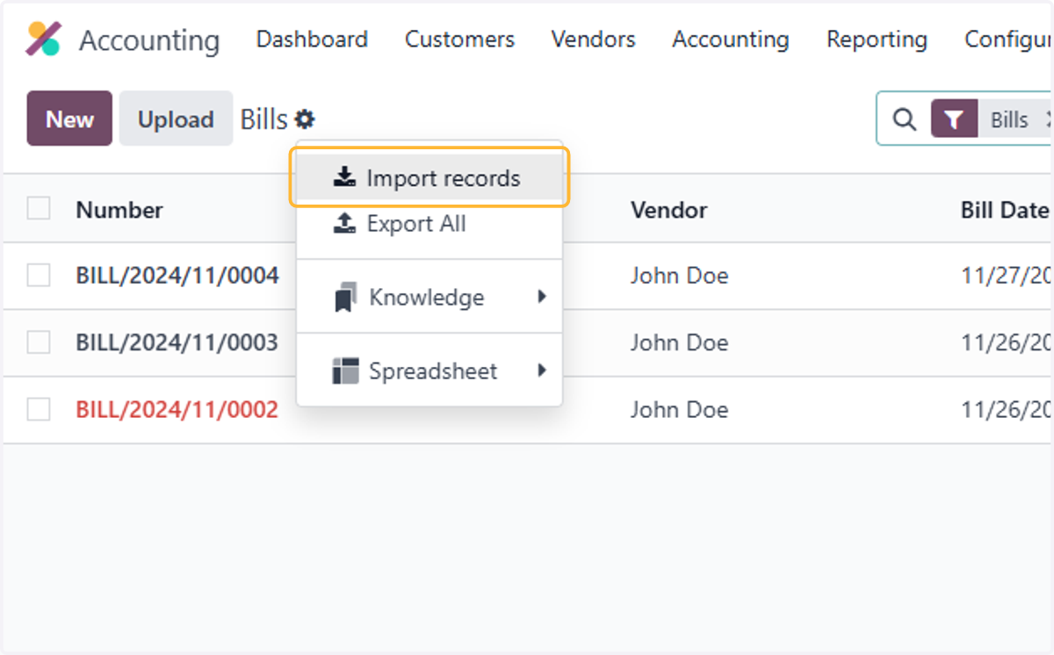Open the red bill BILL/2024/11/0002
This screenshot has height=655, width=1054.
click(x=177, y=409)
